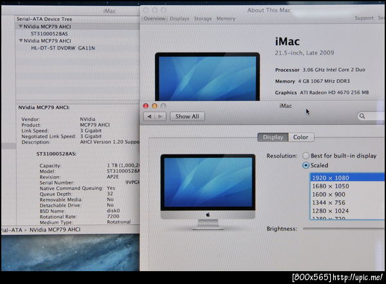Click the Revision value AP2E
The height and width of the screenshot is (284, 386).
coord(113,177)
